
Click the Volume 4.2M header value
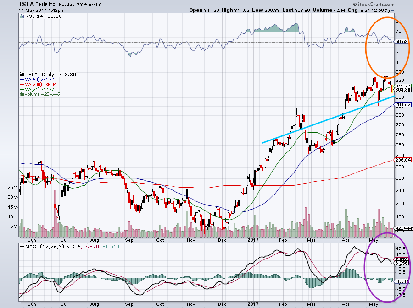click(329, 10)
